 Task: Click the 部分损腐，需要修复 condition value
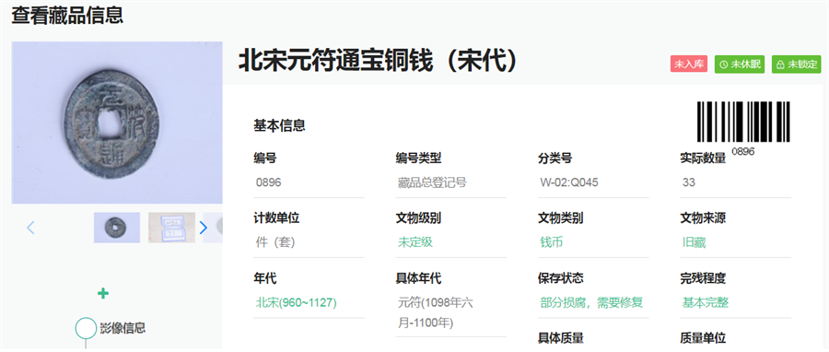(x=591, y=303)
